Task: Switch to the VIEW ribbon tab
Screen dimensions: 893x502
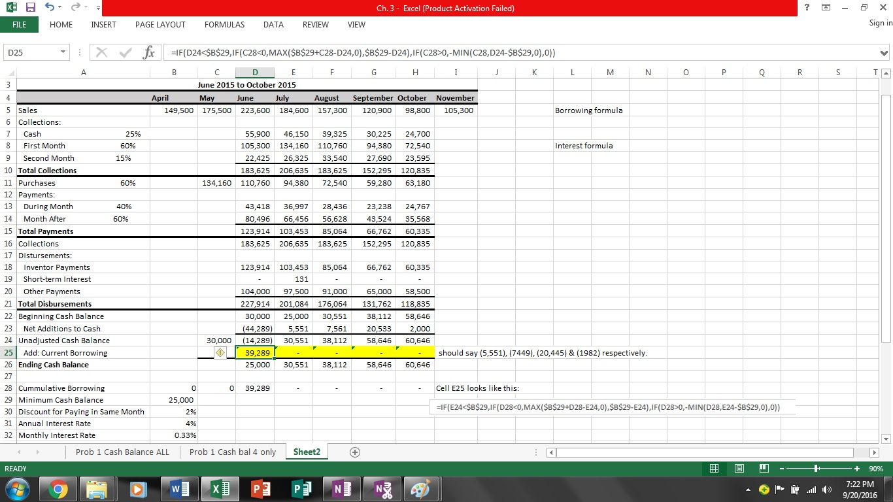Action: click(x=356, y=24)
